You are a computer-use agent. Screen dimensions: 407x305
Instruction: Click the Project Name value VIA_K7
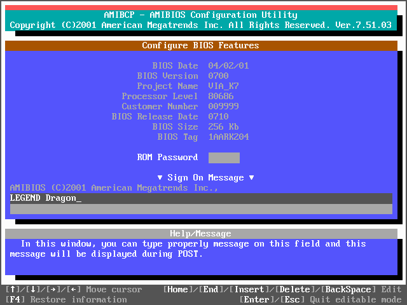tap(223, 86)
